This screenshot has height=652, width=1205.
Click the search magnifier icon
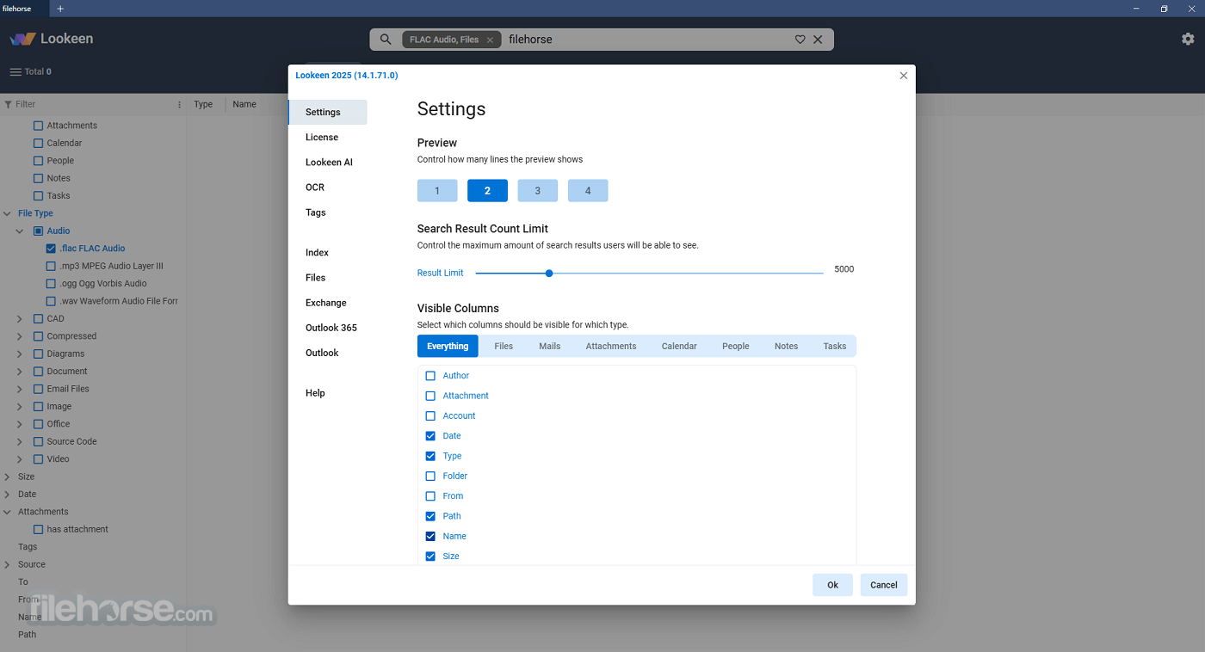tap(386, 40)
